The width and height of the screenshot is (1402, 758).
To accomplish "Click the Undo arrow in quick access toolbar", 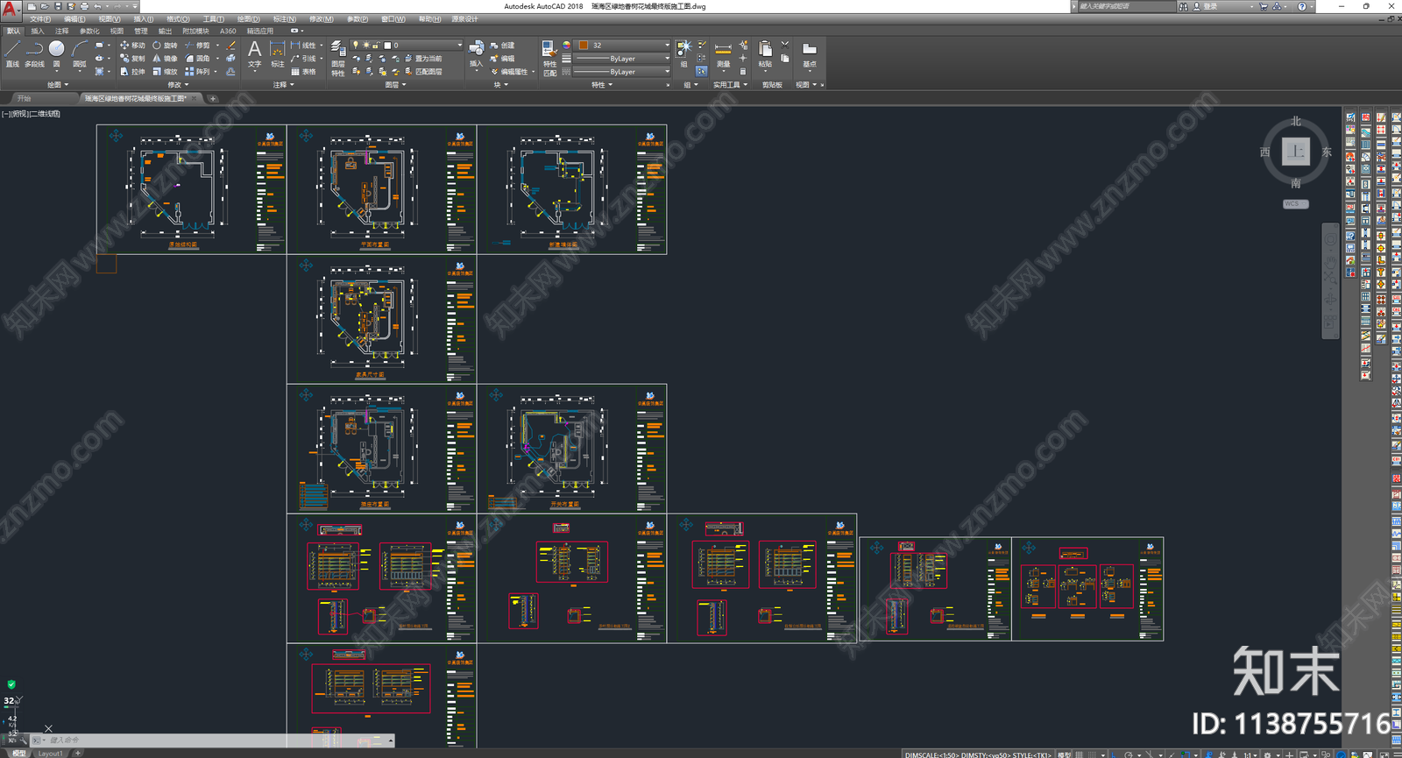I will [x=97, y=6].
